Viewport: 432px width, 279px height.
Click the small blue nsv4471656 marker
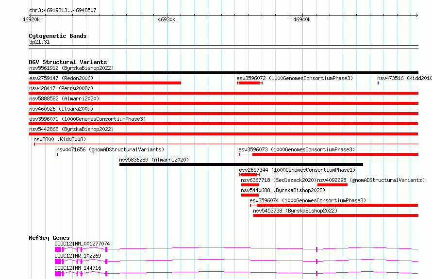pyautogui.click(x=57, y=154)
